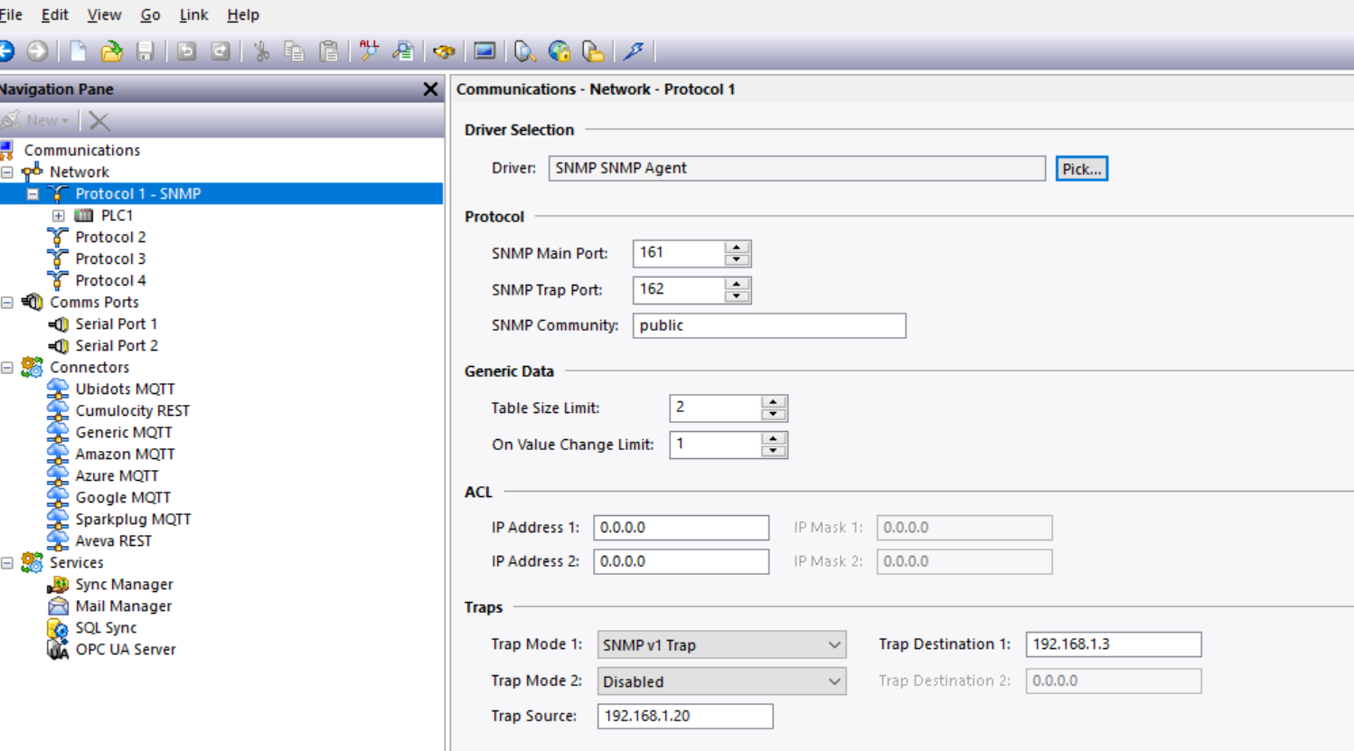1354x751 pixels.
Task: Click the Trap Source field
Action: point(684,716)
